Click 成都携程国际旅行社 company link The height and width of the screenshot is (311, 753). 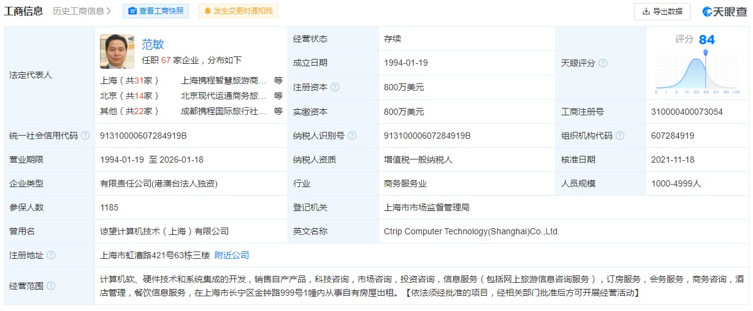click(x=224, y=111)
